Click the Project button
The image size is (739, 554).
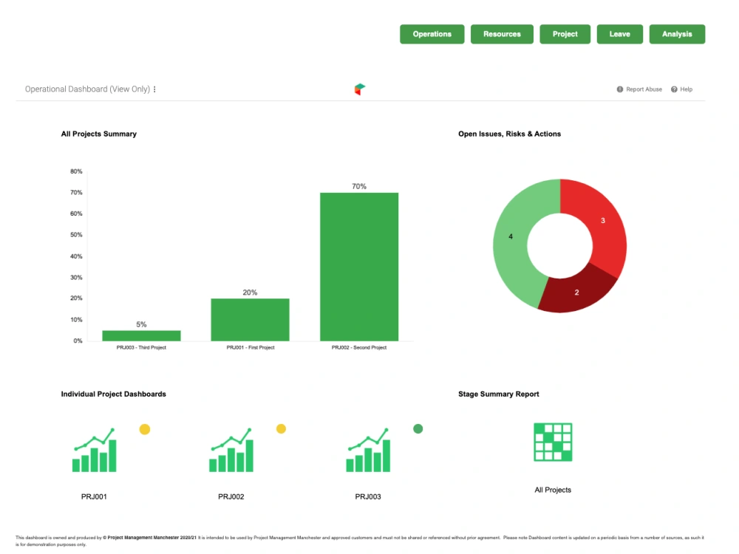[x=565, y=33]
